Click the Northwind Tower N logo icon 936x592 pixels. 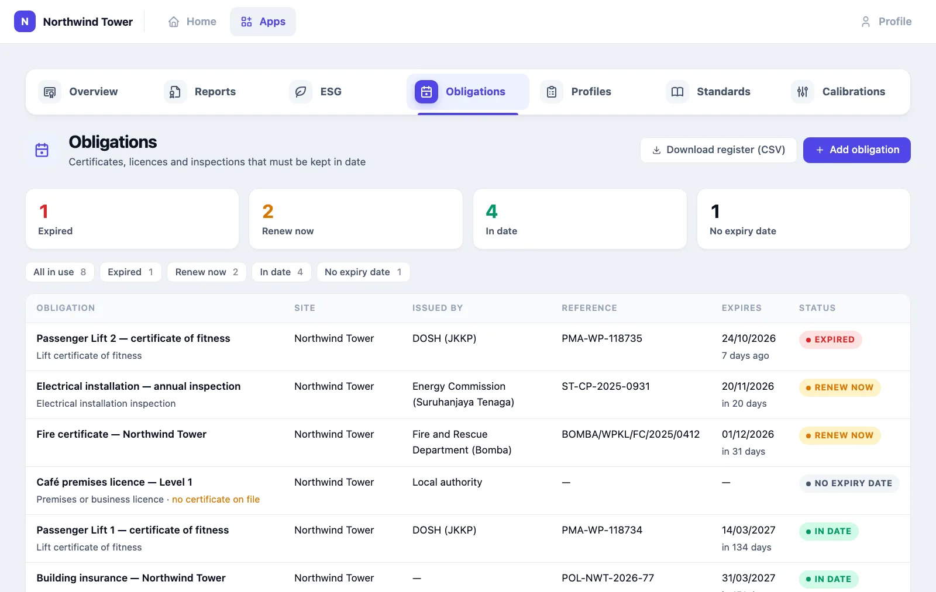tap(25, 22)
